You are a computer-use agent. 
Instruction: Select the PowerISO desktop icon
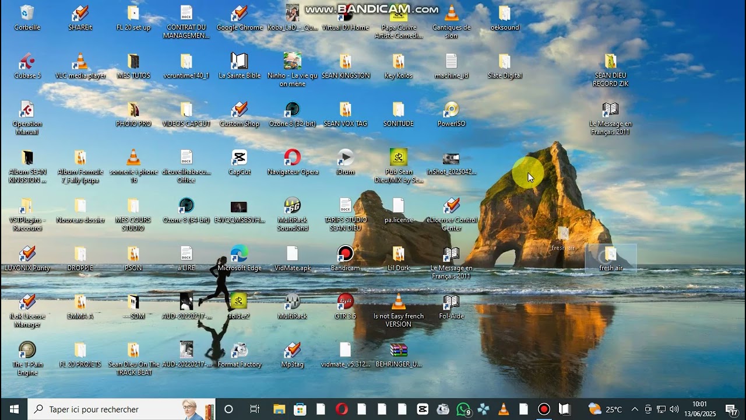click(x=452, y=114)
